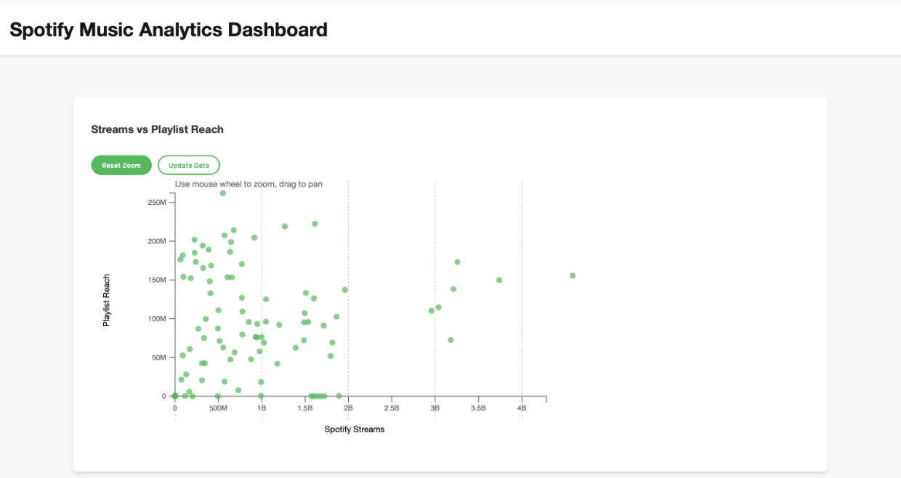Select a data point sitting at zero playlist reach
901x478 pixels.
(x=174, y=396)
